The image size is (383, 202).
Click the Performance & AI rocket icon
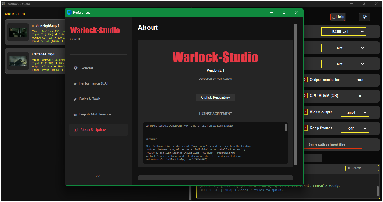coord(75,84)
